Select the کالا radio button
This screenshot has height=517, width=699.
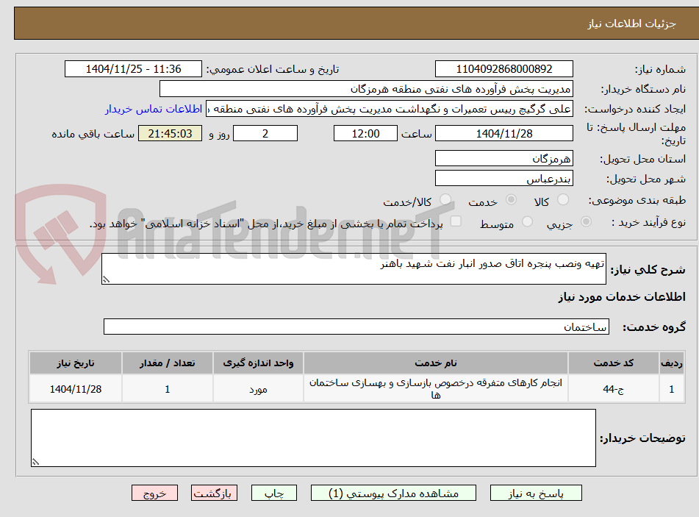click(x=563, y=200)
